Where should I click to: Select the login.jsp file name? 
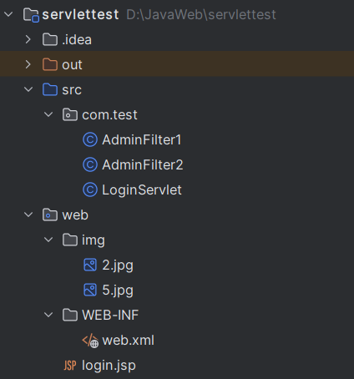click(109, 366)
